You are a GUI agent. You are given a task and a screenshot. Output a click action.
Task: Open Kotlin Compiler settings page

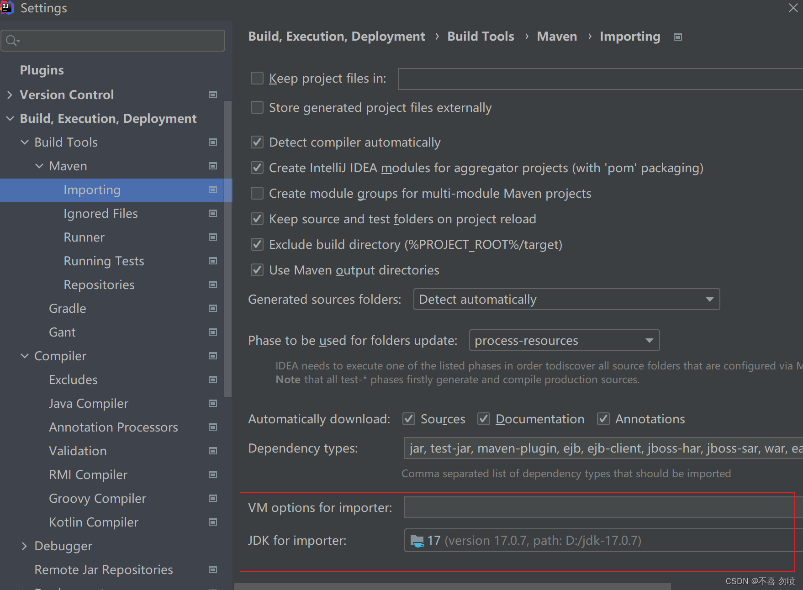pos(94,522)
